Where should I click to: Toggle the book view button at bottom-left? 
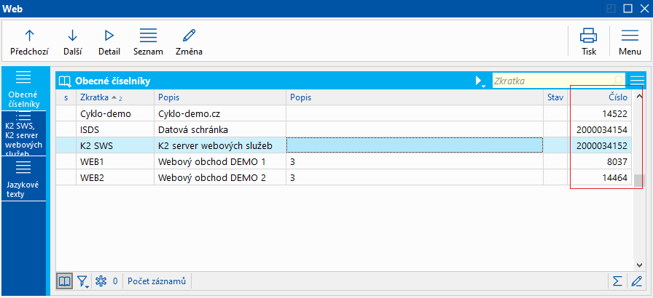(x=65, y=281)
